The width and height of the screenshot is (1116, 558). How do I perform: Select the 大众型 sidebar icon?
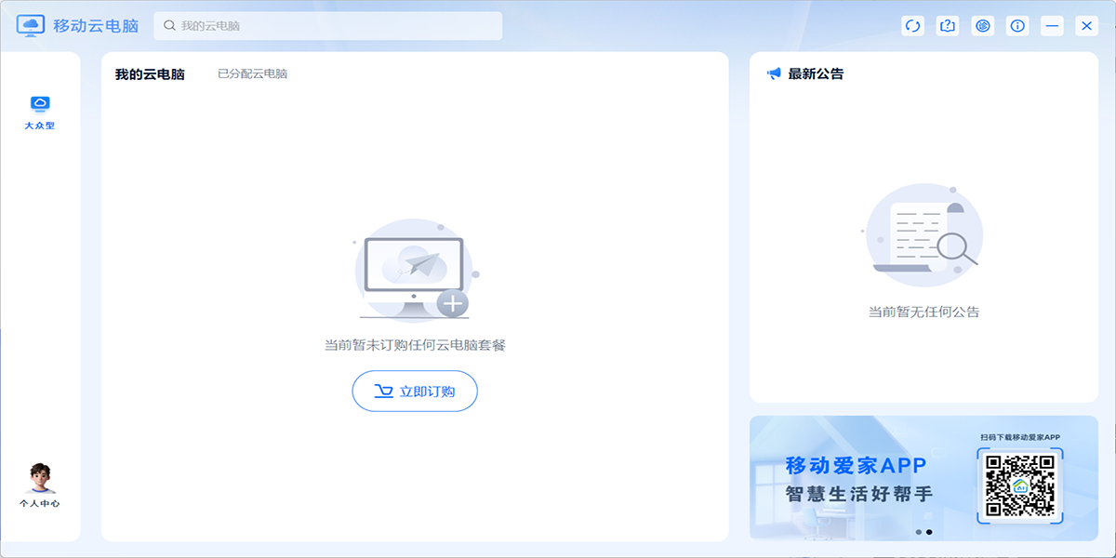pyautogui.click(x=40, y=112)
